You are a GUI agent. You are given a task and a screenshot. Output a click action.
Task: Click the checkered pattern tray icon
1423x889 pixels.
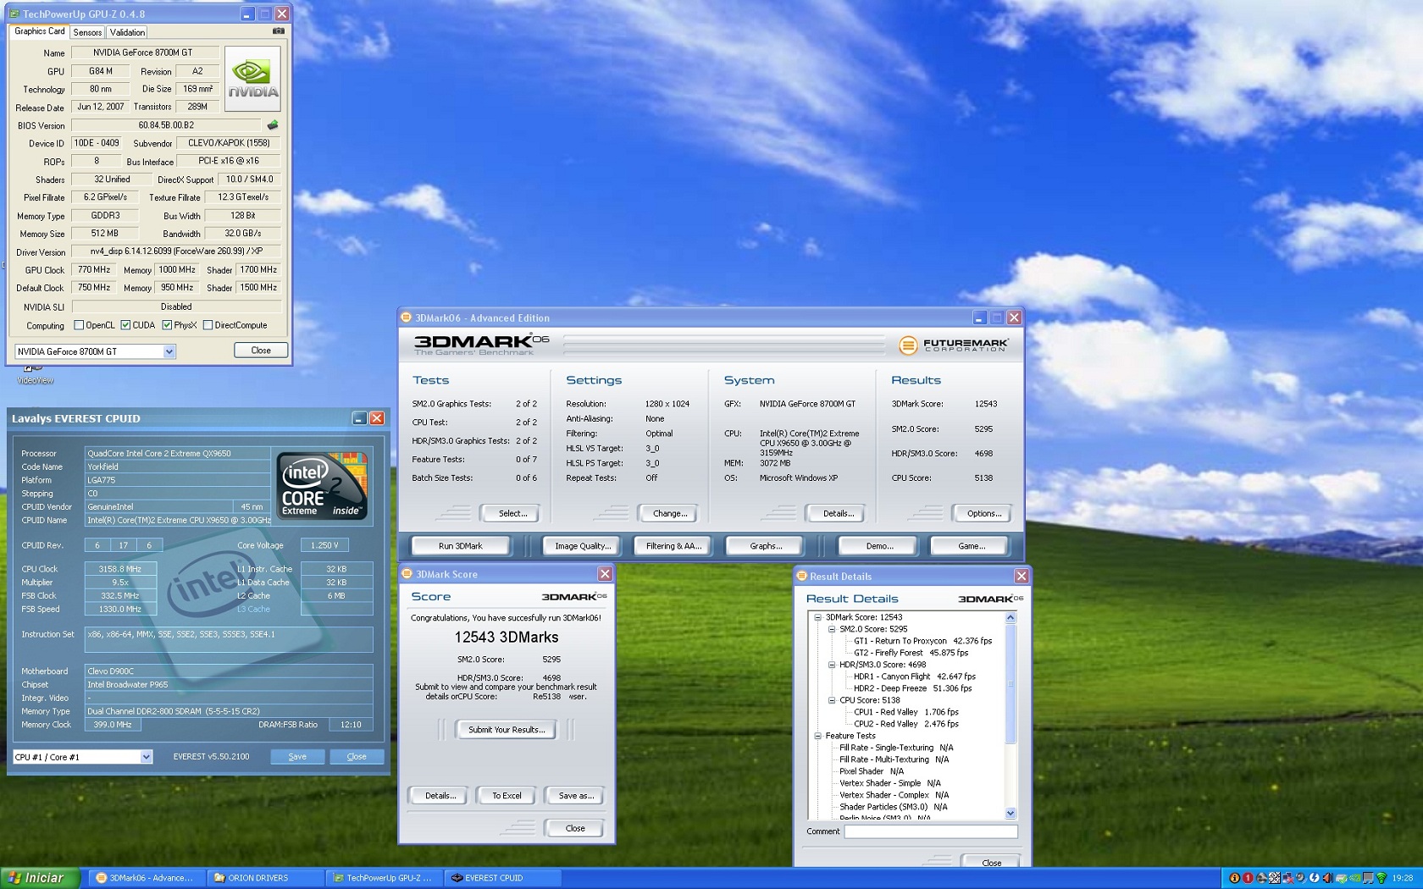tap(1275, 878)
